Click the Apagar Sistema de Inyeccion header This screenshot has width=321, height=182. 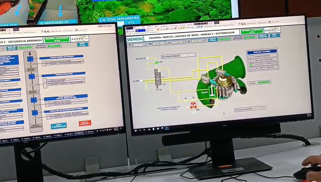click(x=61, y=57)
